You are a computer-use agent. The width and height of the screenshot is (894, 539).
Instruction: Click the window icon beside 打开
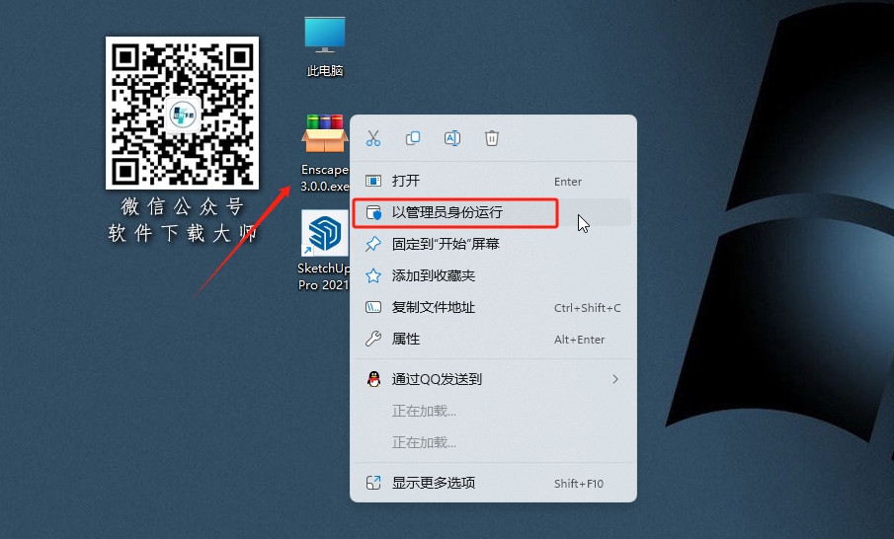tap(373, 182)
